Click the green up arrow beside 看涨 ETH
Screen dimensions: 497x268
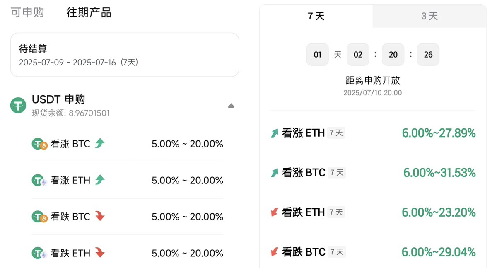pyautogui.click(x=100, y=180)
